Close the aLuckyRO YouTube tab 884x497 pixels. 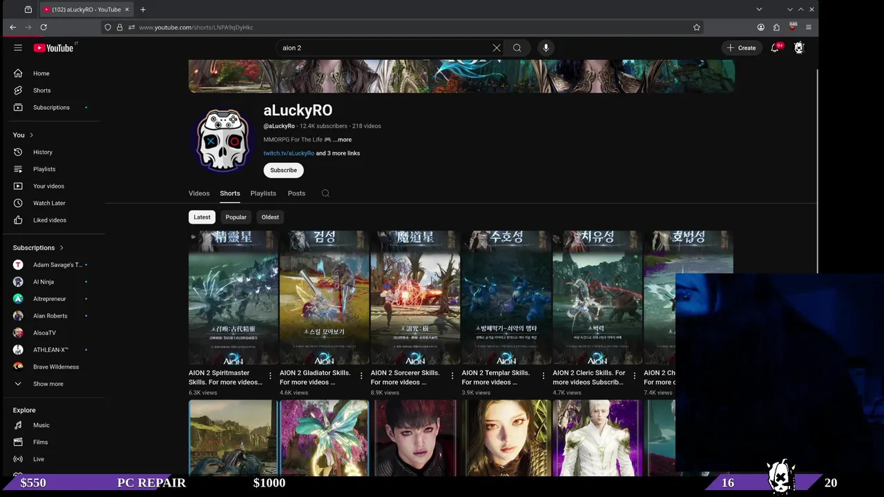coord(126,9)
